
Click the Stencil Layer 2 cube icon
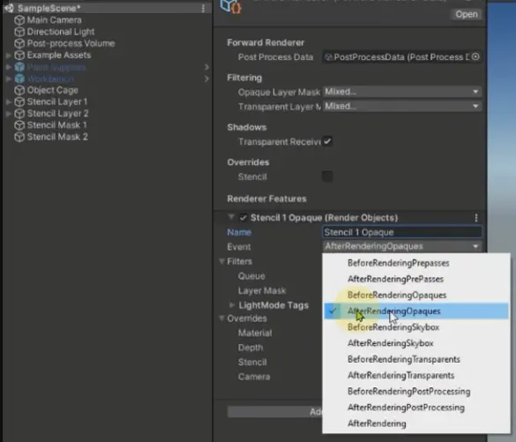point(19,114)
